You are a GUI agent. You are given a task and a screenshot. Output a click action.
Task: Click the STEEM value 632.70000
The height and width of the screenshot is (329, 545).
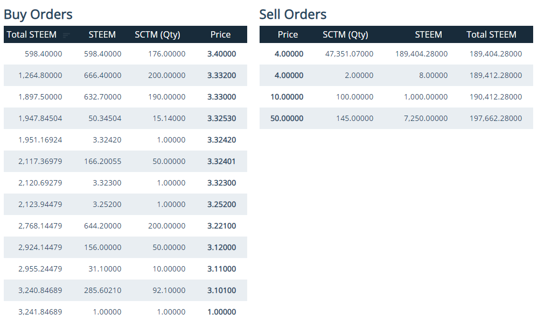(102, 97)
